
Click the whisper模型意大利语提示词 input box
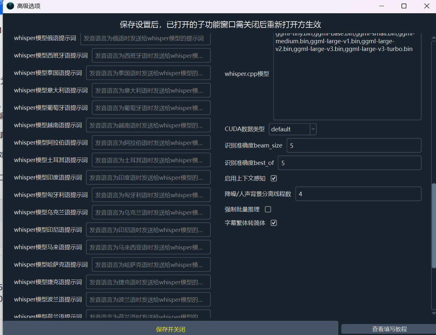151,90
